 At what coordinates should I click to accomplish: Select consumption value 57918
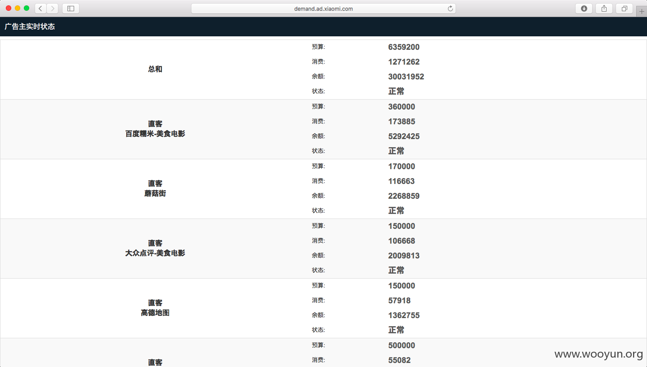coord(399,301)
